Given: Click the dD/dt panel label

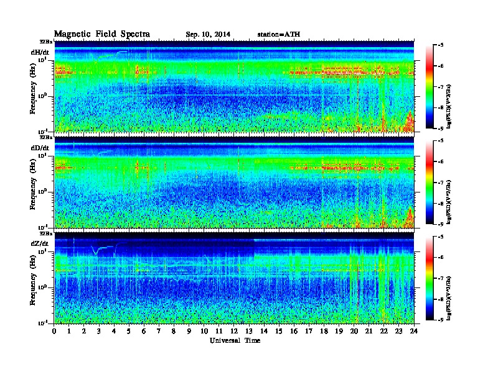Looking at the screenshot, I should (40, 148).
